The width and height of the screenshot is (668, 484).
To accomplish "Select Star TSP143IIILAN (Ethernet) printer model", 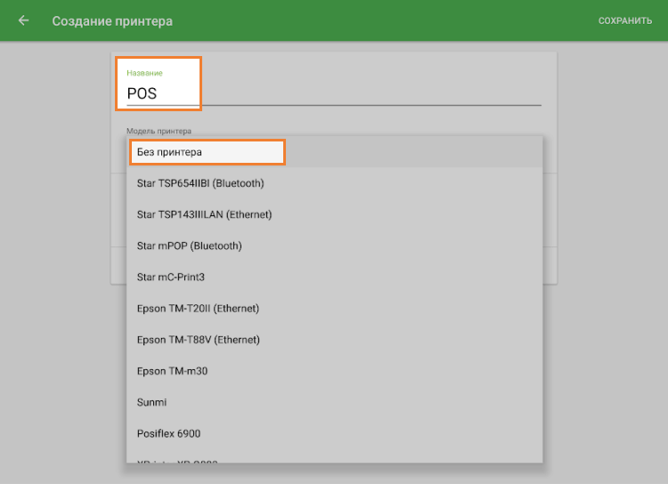I will (x=204, y=214).
